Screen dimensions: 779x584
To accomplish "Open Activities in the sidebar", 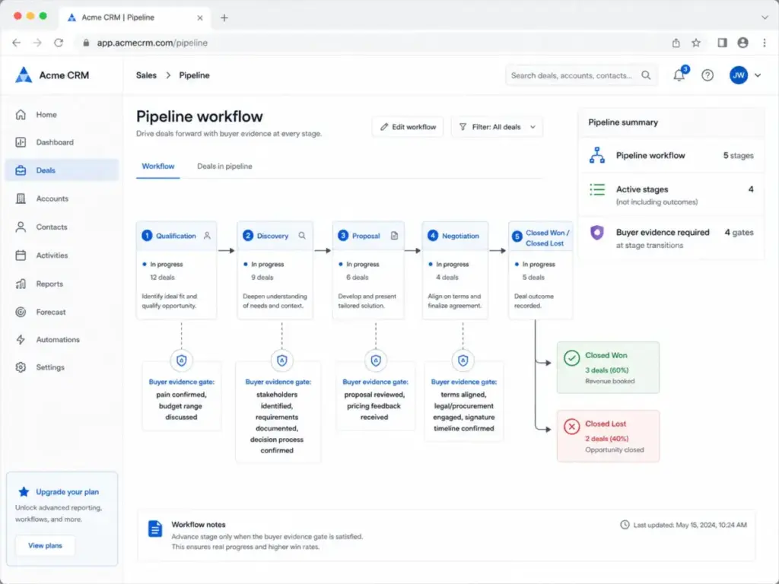I will click(62, 255).
